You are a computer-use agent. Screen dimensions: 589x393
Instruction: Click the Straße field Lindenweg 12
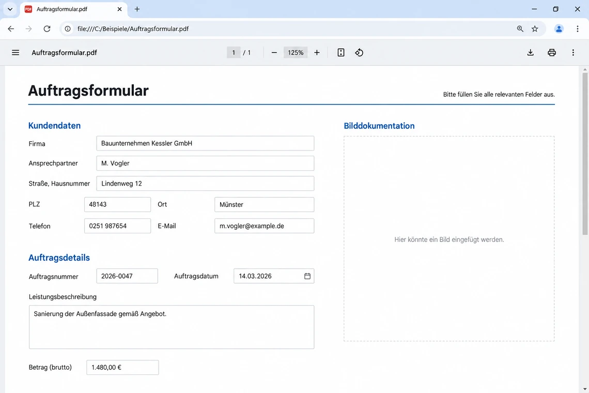pos(205,184)
